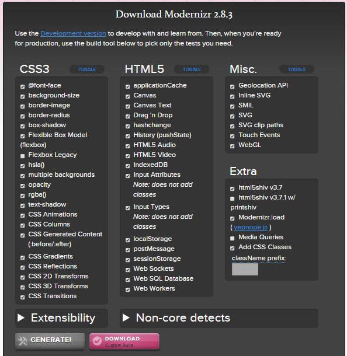Expand the Non-core detects section
347x356 pixels.
[x=219, y=318]
